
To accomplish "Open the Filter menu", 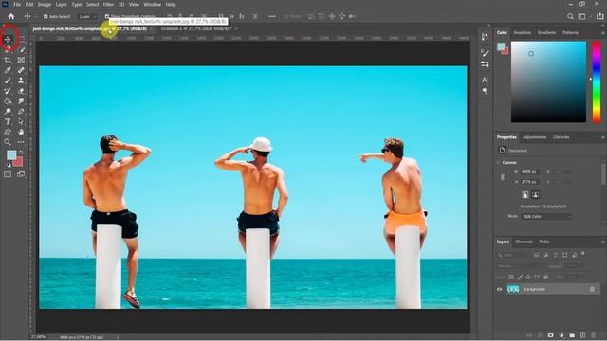I will (108, 4).
